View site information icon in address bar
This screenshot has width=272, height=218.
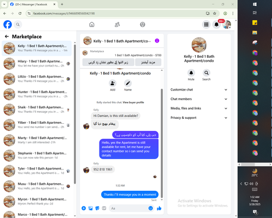pyautogui.click(x=29, y=13)
